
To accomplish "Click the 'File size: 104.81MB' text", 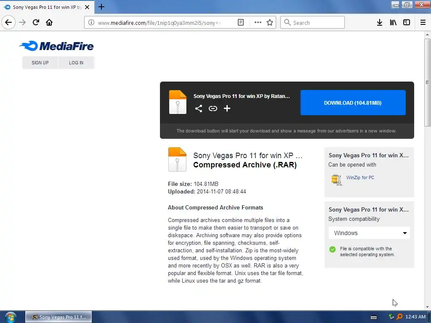I will click(193, 184).
